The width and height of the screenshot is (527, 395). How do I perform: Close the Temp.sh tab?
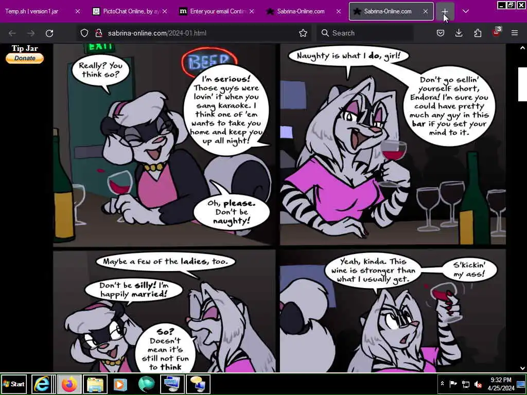point(78,11)
